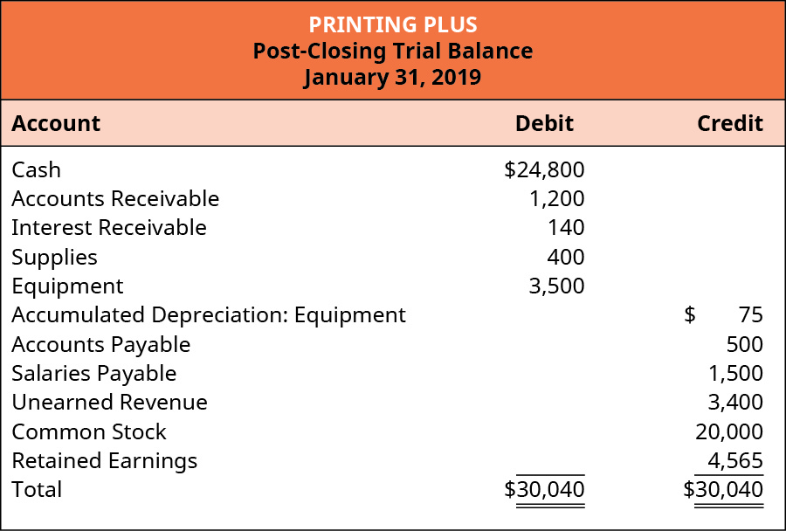Click the $24,800 Cash debit amount
786x531 pixels.
(544, 169)
